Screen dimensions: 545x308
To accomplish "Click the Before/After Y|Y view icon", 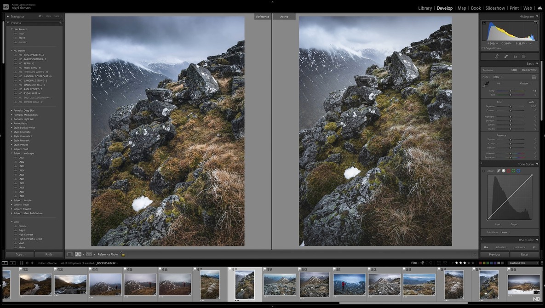I will [89, 254].
